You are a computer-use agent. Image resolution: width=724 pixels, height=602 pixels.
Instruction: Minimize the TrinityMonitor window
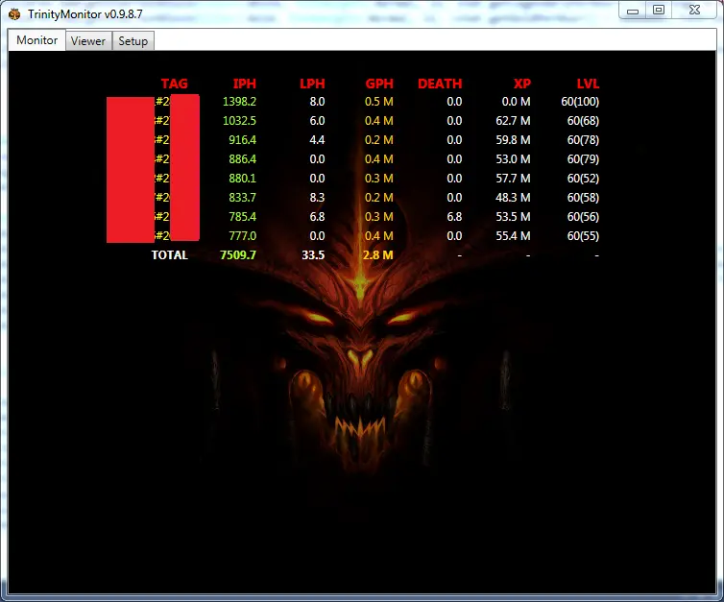tap(633, 10)
